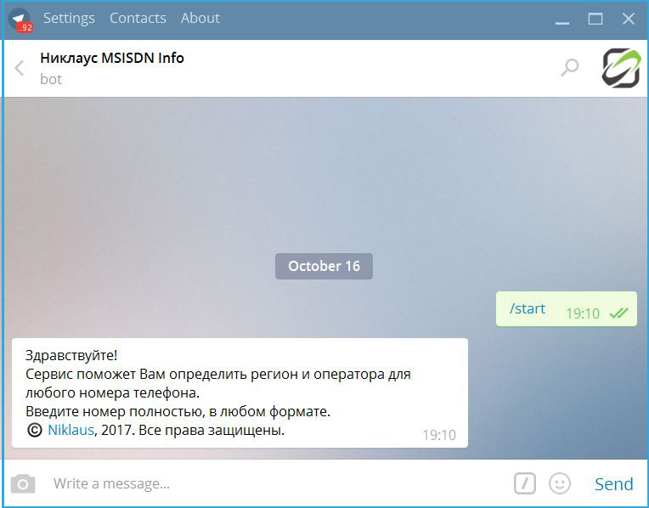Select the About menu item
Viewport: 649px width, 508px height.
(200, 18)
